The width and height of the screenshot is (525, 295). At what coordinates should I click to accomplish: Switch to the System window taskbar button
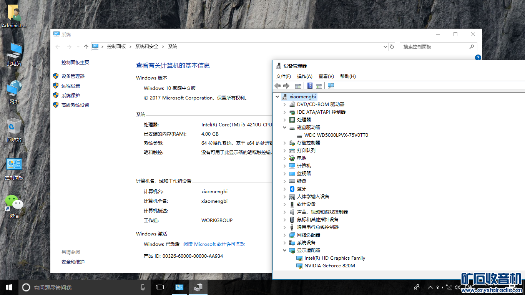[179, 287]
